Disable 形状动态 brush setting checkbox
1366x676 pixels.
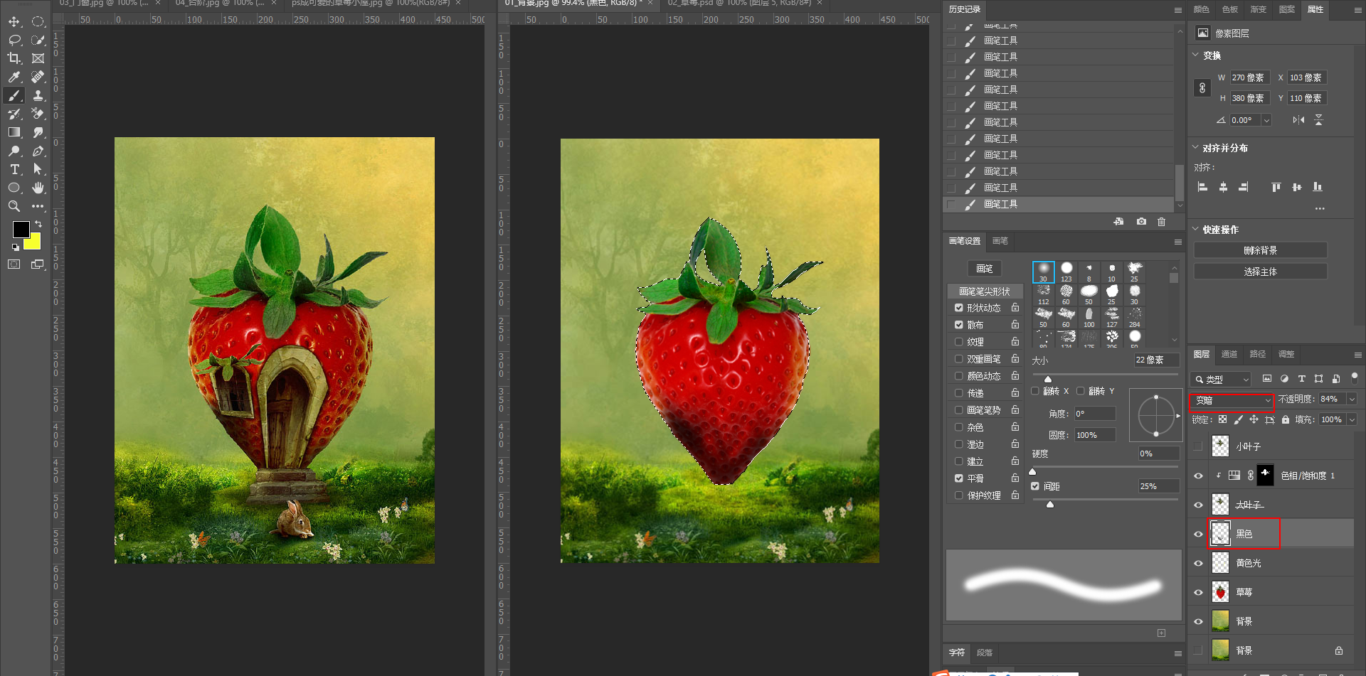click(x=959, y=308)
